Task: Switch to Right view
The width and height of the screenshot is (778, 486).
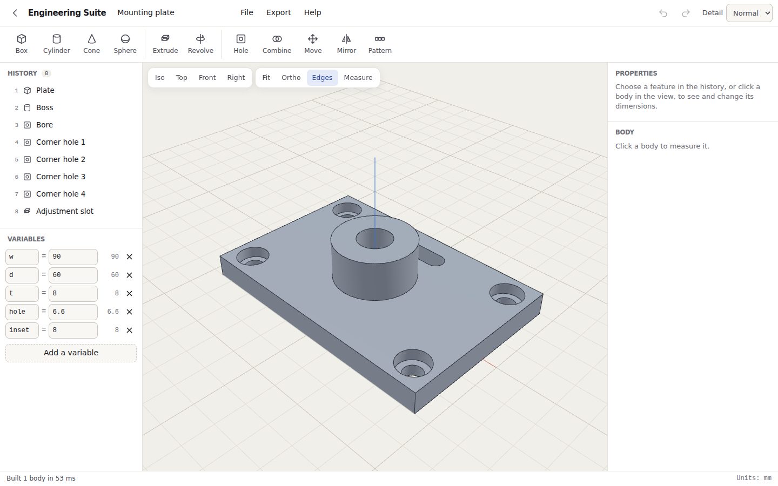Action: (236, 78)
